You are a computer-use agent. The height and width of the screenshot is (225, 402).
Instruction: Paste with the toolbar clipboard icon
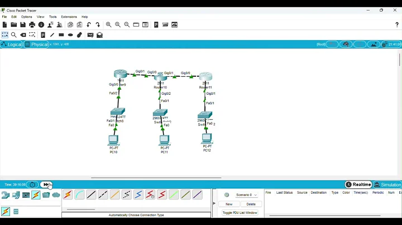pos(79,25)
